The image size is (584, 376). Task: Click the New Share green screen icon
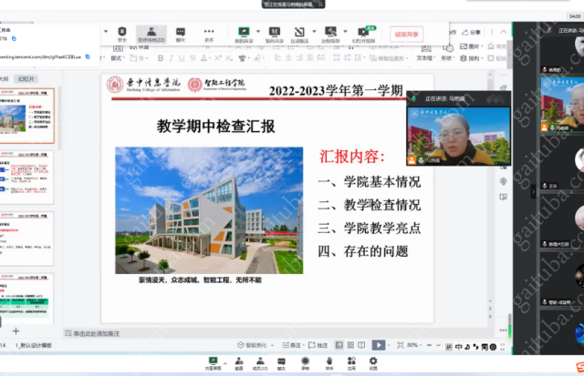(x=244, y=35)
